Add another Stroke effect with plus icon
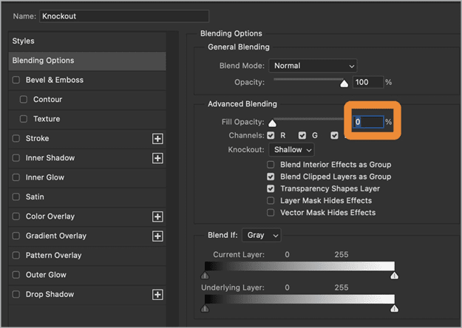Screen dimensions: 462x328 (157, 139)
